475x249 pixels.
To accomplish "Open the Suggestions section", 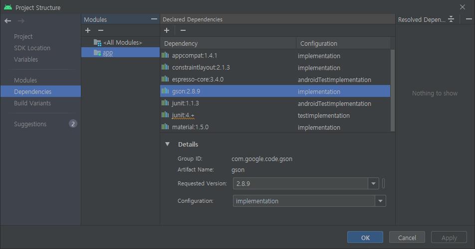I will 30,124.
